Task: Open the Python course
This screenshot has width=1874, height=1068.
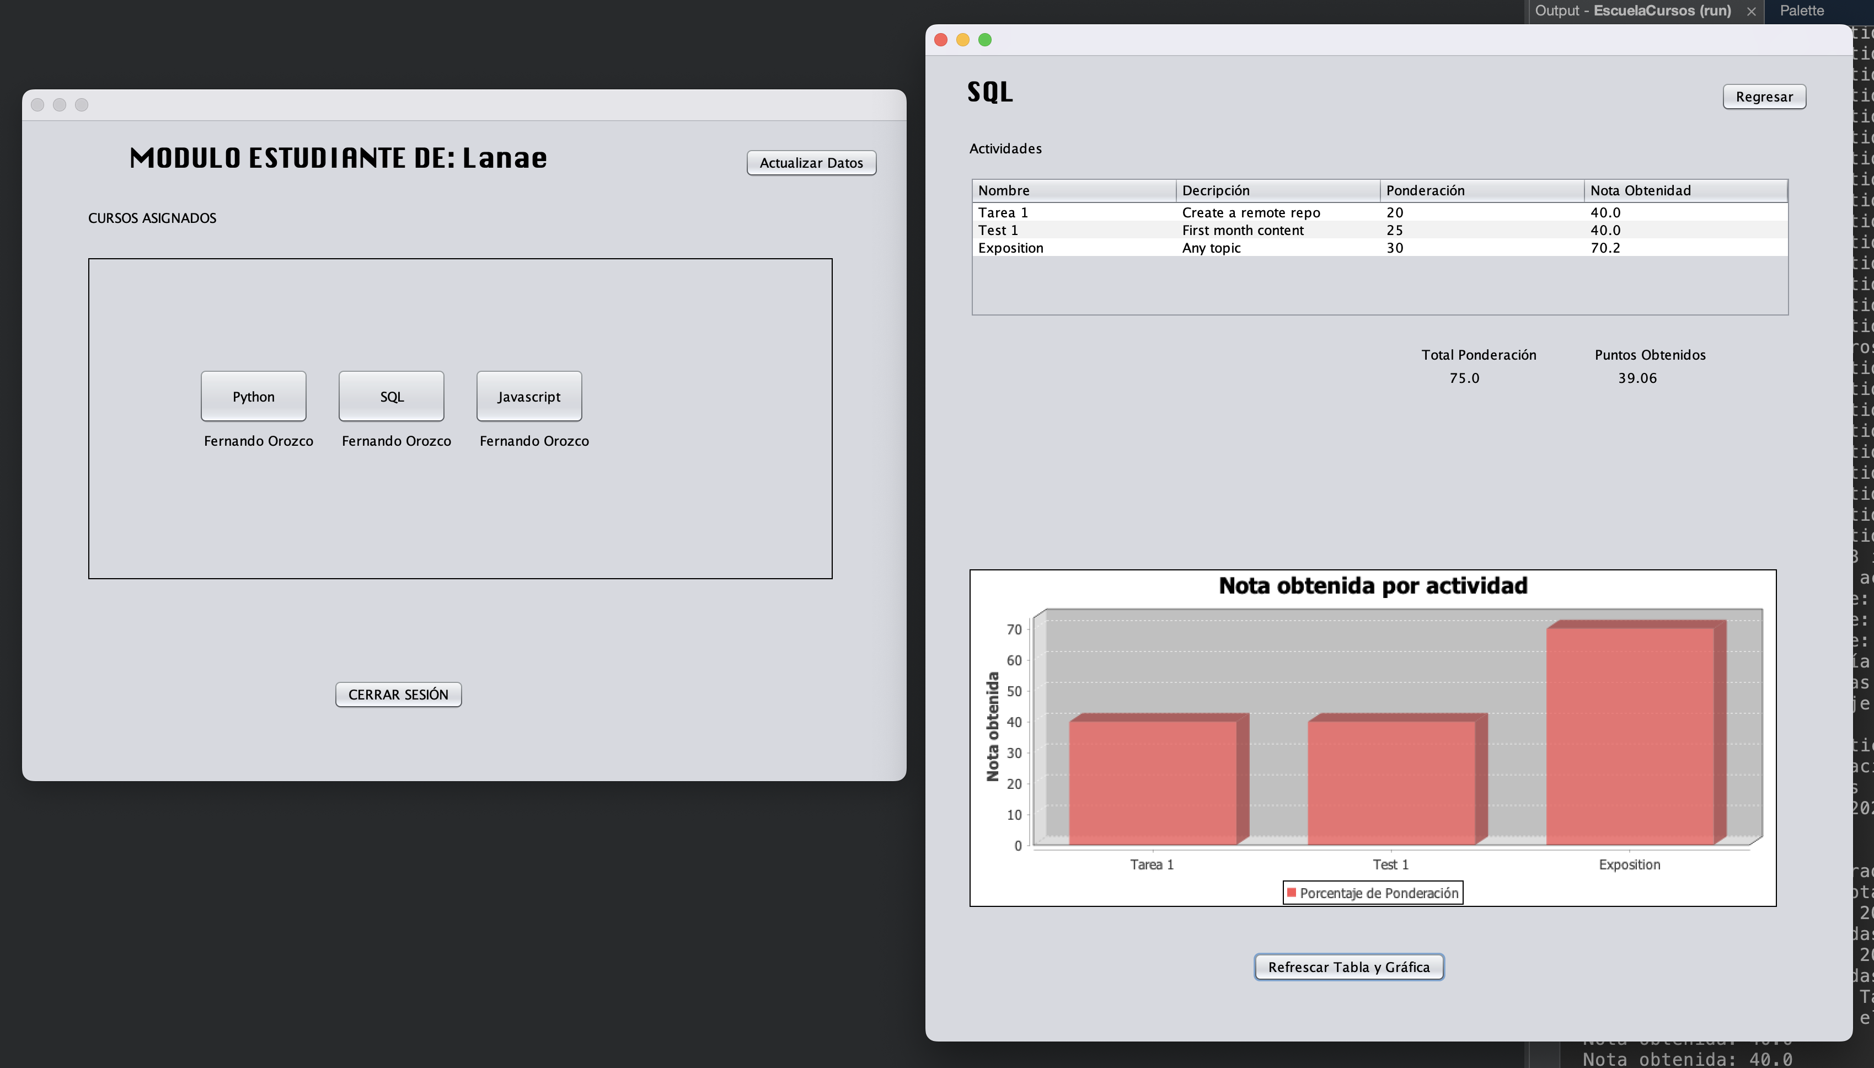Action: click(253, 396)
